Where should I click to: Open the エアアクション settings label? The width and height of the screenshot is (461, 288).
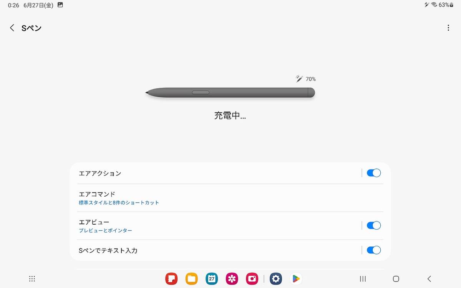tap(100, 173)
